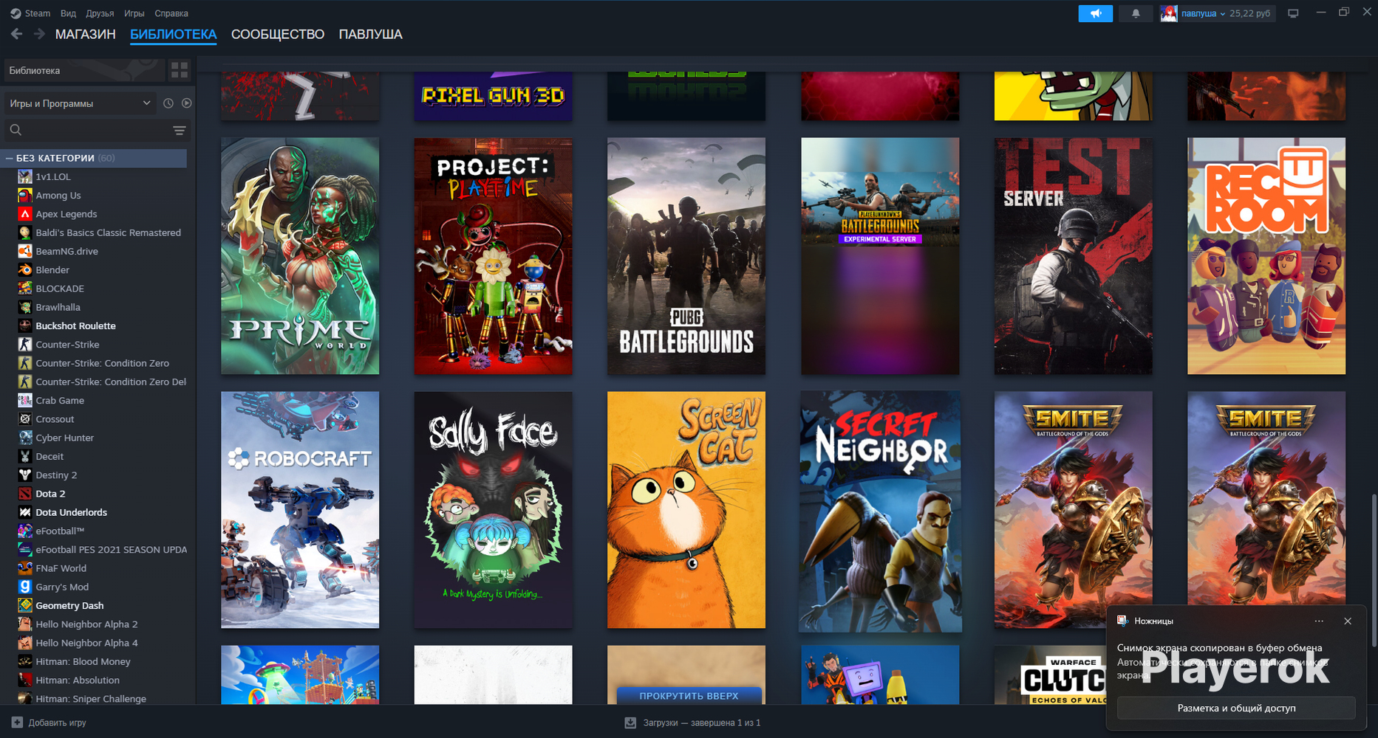Click the Destiny 2 icon in the list
1378x738 pixels.
pos(25,475)
